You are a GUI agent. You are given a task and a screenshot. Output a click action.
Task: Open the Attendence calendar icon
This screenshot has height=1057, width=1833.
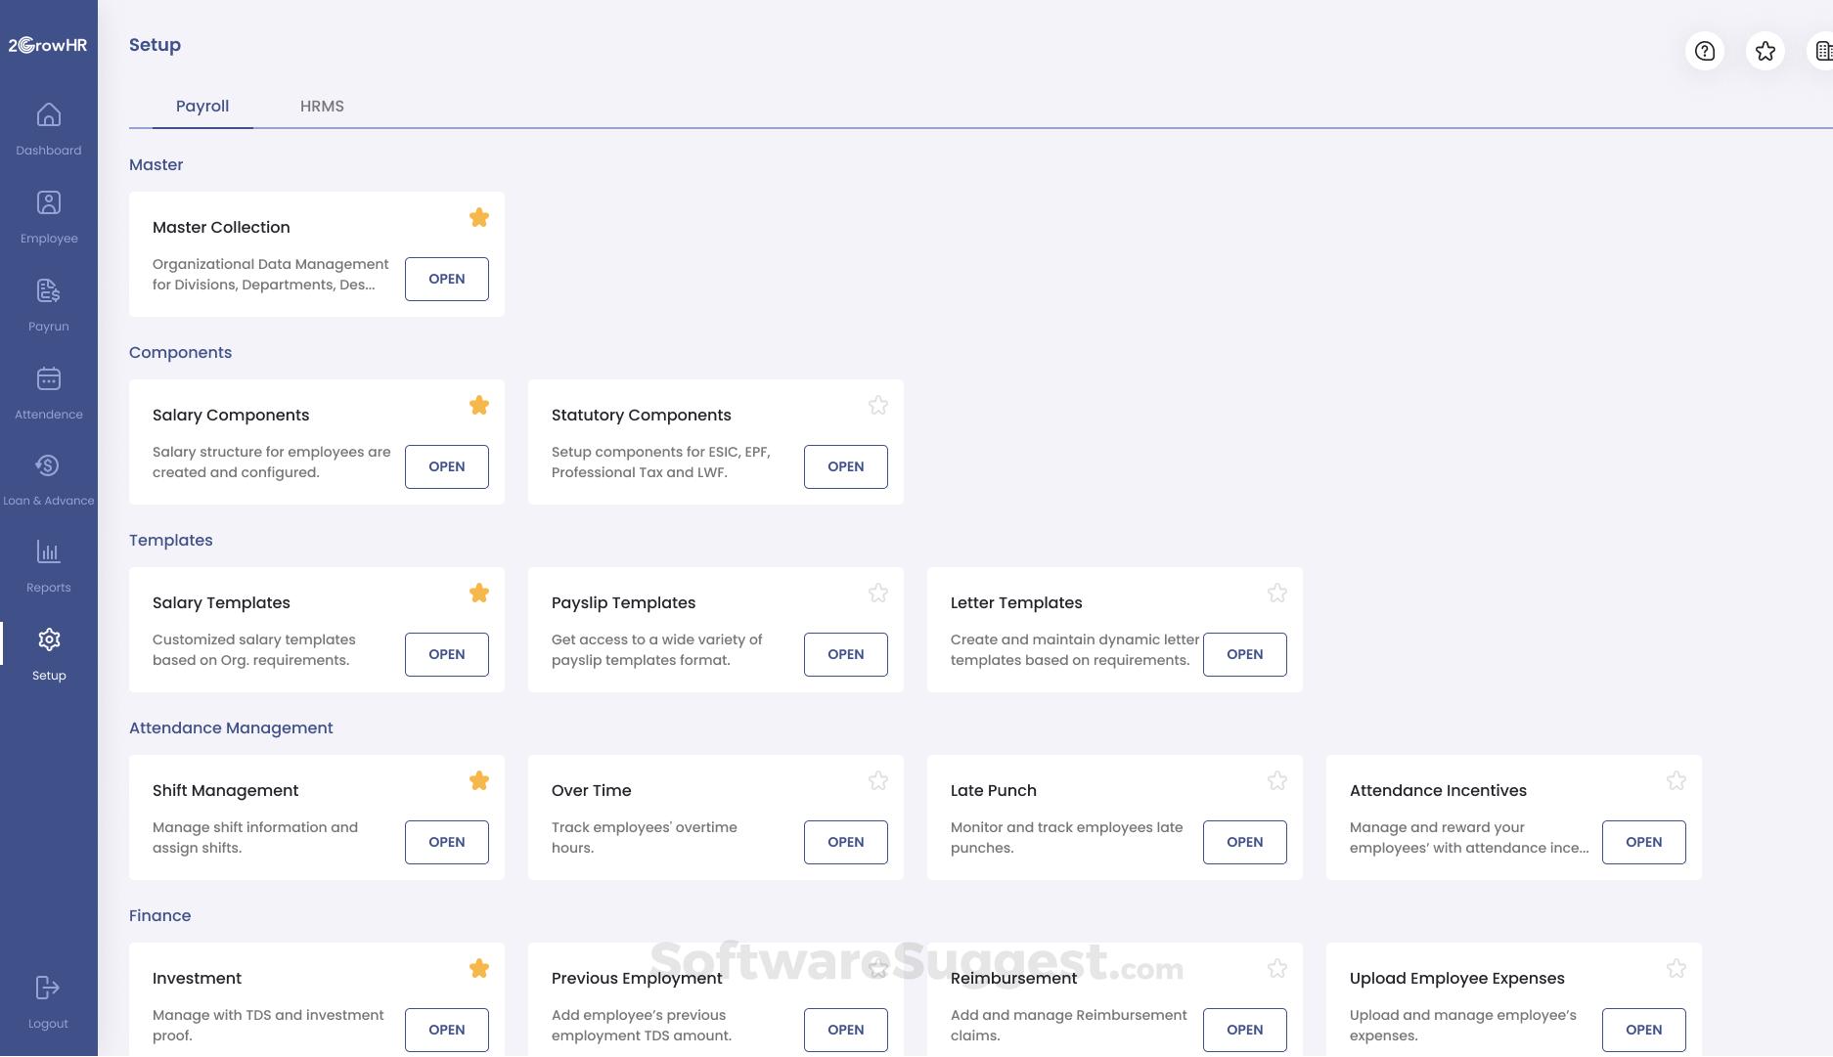[x=48, y=379]
